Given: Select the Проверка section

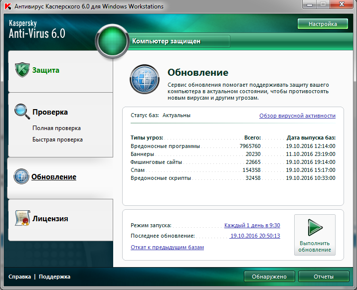Looking at the screenshot, I should [50, 112].
